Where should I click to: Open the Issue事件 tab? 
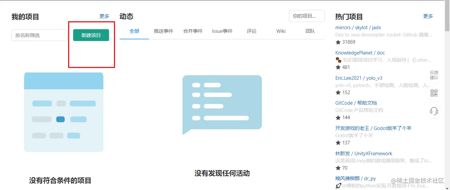coord(222,31)
